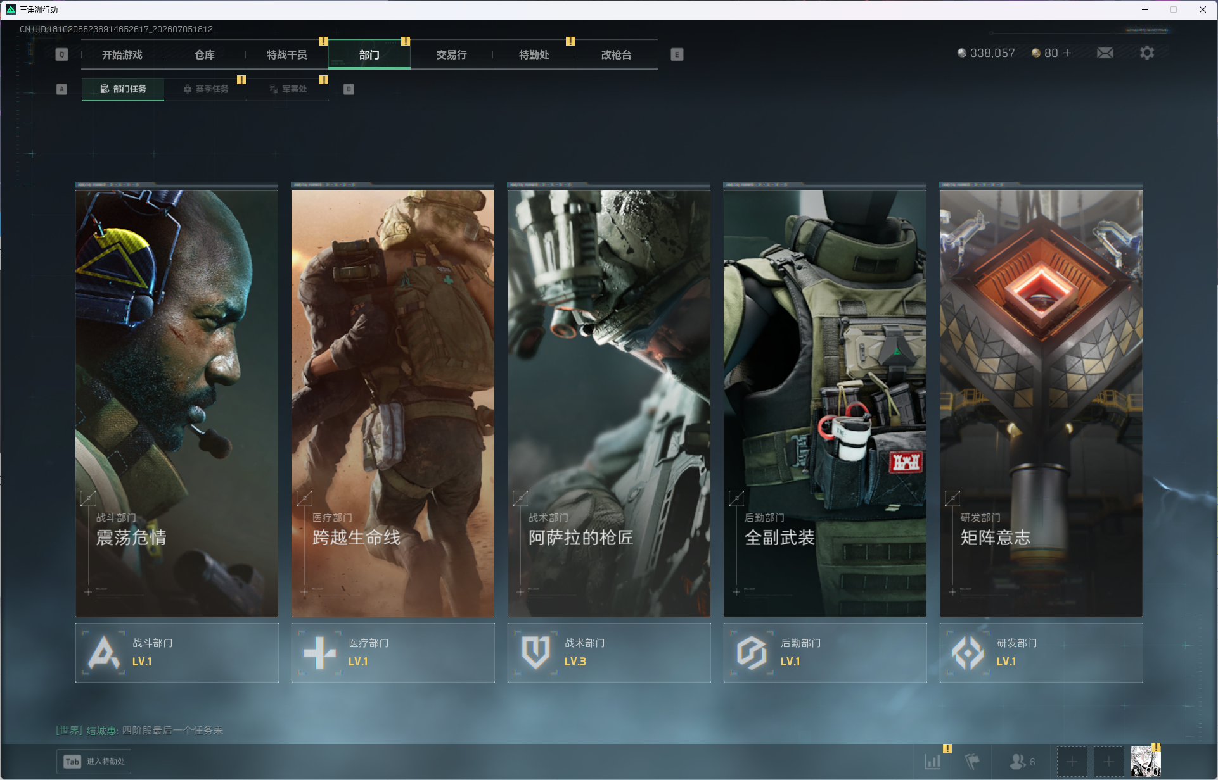
Task: Open the 阿萨拉的枪匠 tactical department card
Action: coord(609,403)
